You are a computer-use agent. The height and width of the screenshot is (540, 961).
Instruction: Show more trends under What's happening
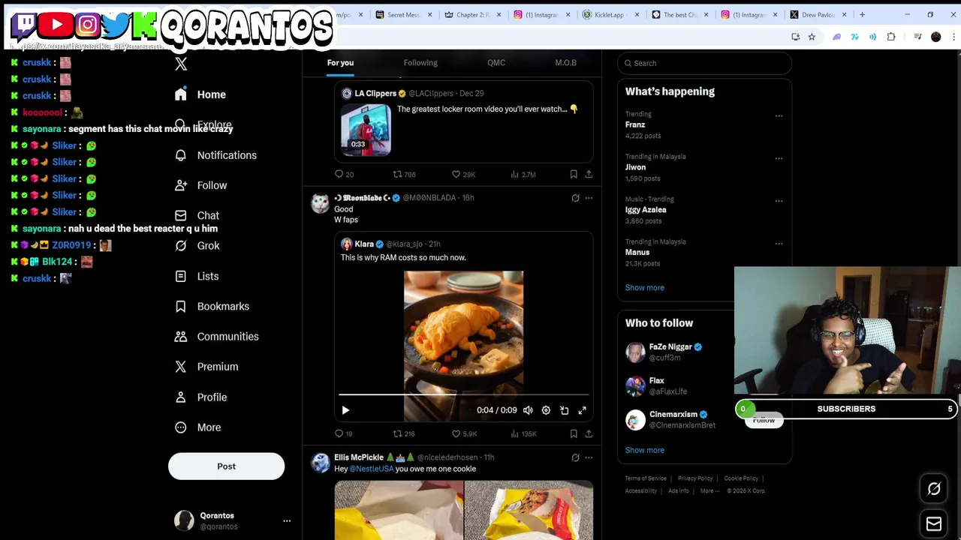(x=644, y=288)
